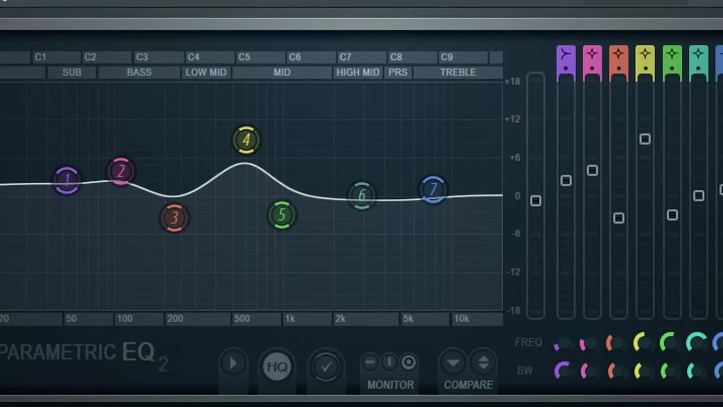This screenshot has width=723, height=407.
Task: Click the green band 5 BW knob
Action: point(669,371)
